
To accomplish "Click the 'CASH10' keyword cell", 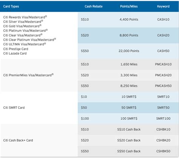I will [163, 19].
